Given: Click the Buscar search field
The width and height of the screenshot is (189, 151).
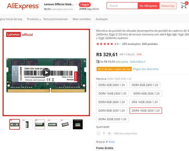Looking at the screenshot, I should (122, 6).
